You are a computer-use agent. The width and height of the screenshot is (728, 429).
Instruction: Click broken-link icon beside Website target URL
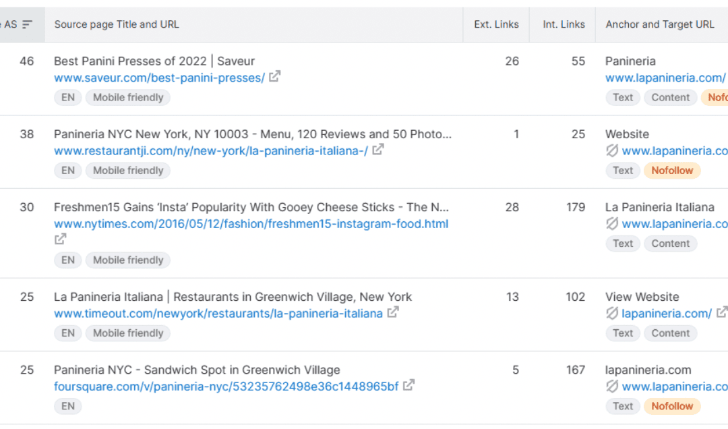(612, 150)
